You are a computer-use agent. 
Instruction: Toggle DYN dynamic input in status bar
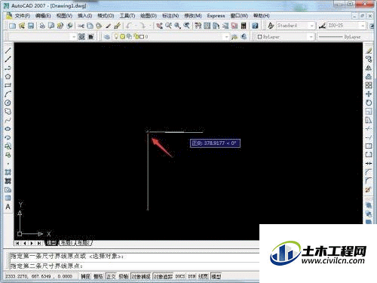[192, 276]
